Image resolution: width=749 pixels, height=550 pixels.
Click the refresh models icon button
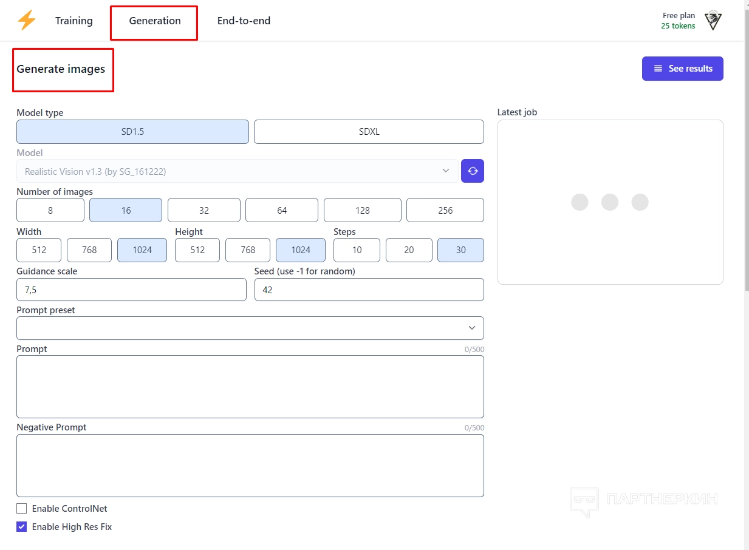coord(473,171)
